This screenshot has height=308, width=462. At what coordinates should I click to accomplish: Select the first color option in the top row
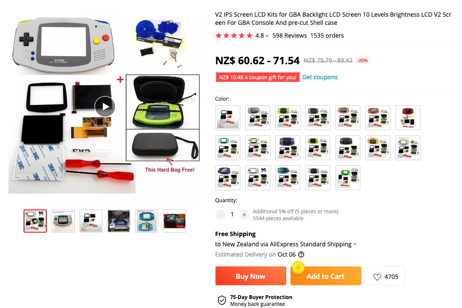tap(228, 118)
